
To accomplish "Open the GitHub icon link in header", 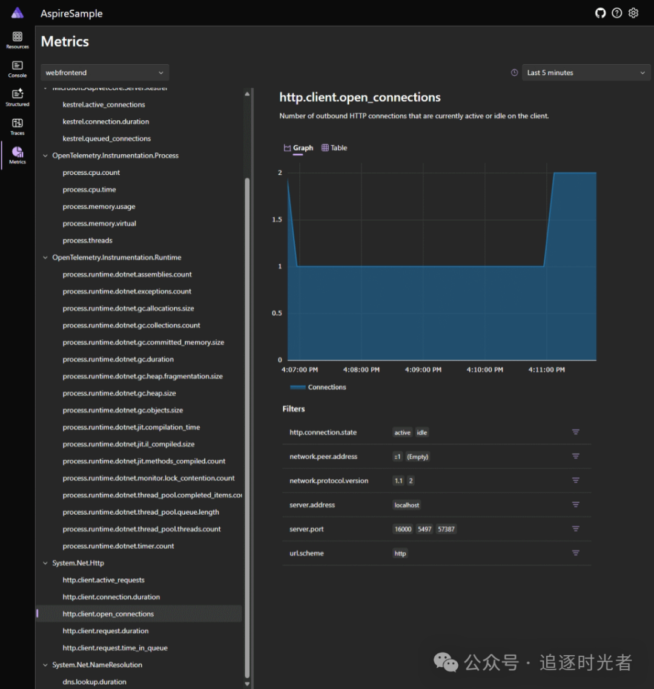I will pos(600,13).
